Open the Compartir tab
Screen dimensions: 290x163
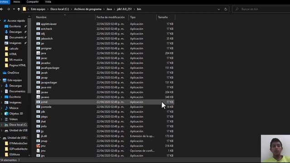coord(32,2)
